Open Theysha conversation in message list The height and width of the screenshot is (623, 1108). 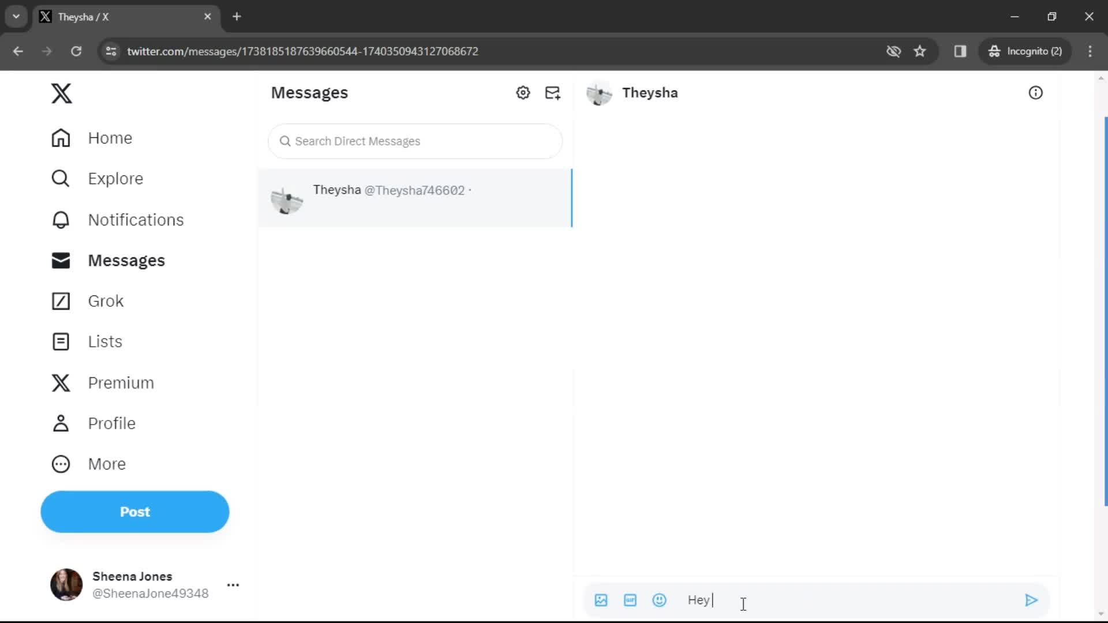coord(415,198)
